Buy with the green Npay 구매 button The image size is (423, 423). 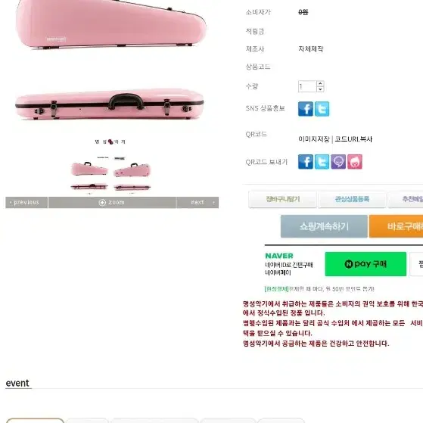365,264
